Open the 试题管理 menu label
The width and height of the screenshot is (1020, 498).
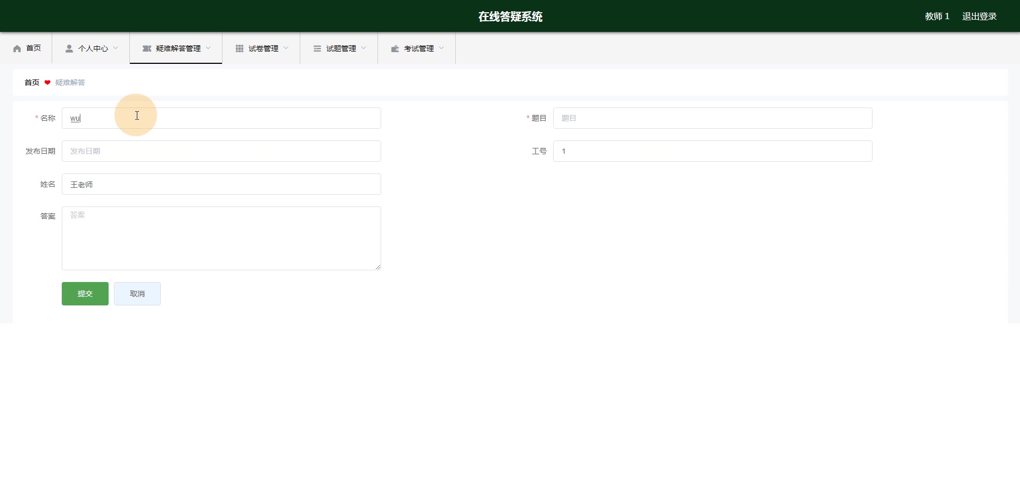click(x=341, y=48)
